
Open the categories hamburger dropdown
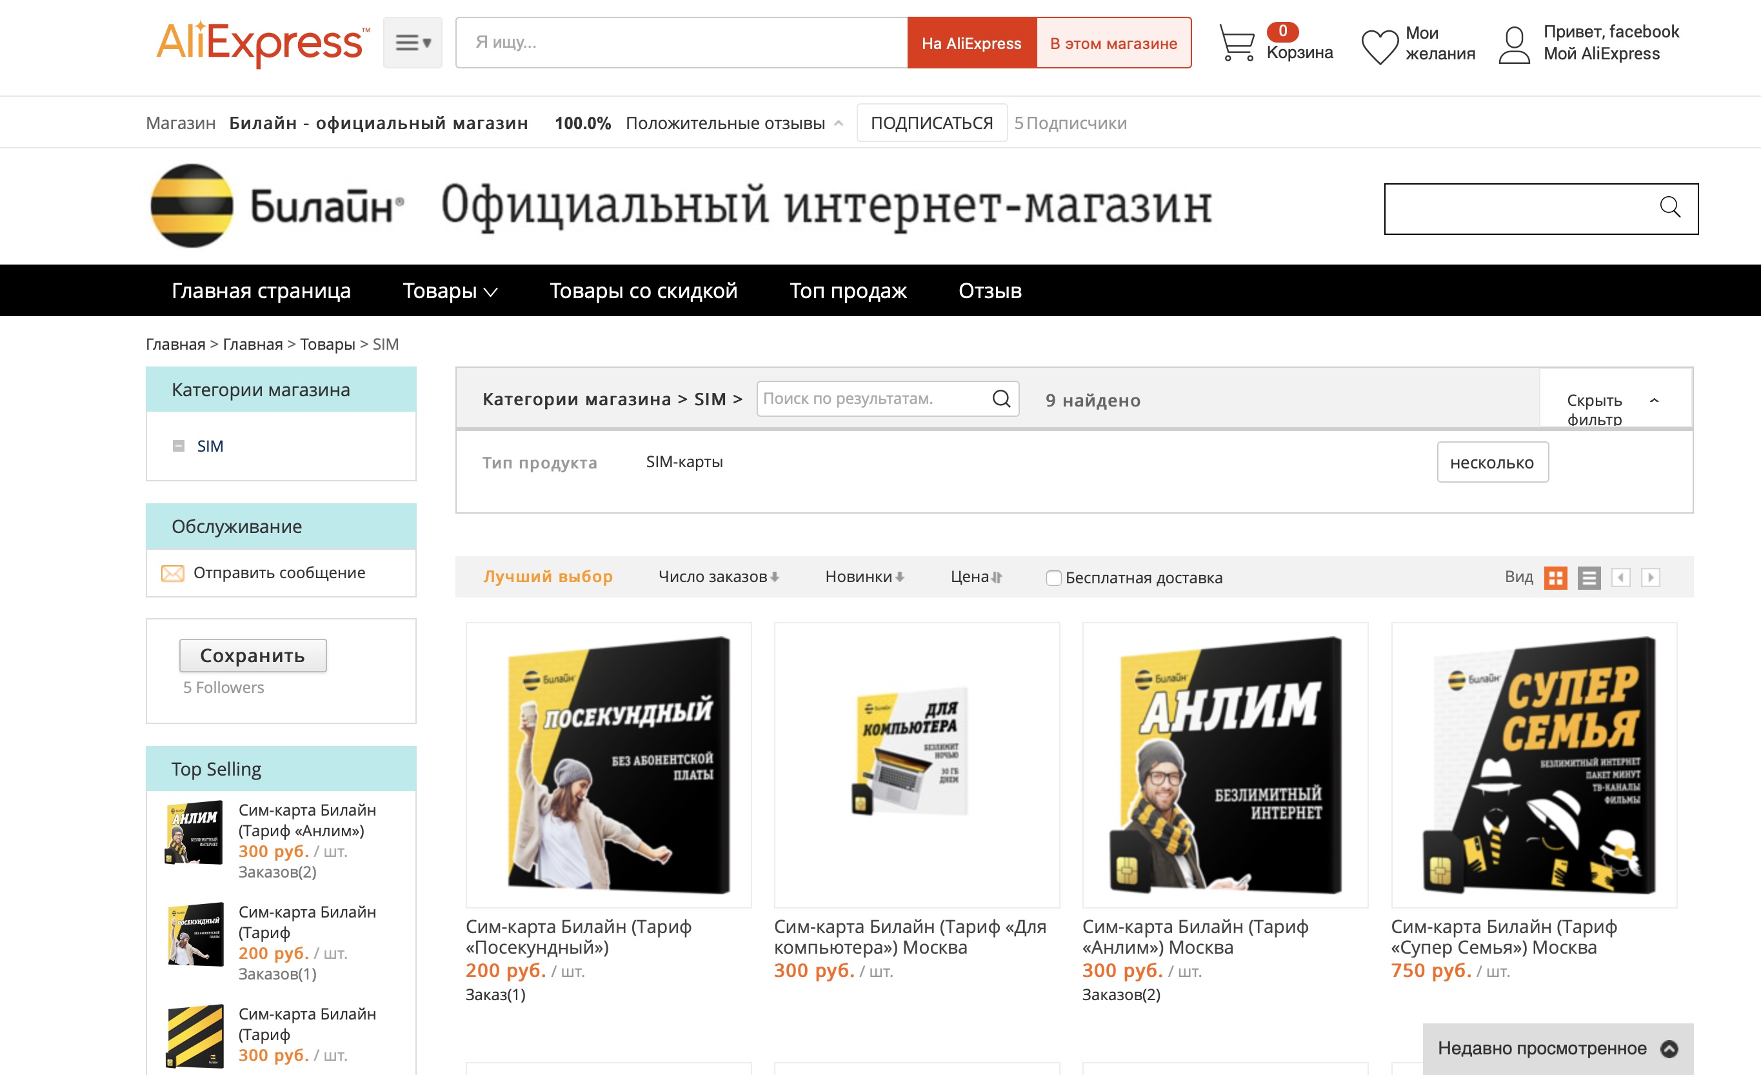coord(412,43)
